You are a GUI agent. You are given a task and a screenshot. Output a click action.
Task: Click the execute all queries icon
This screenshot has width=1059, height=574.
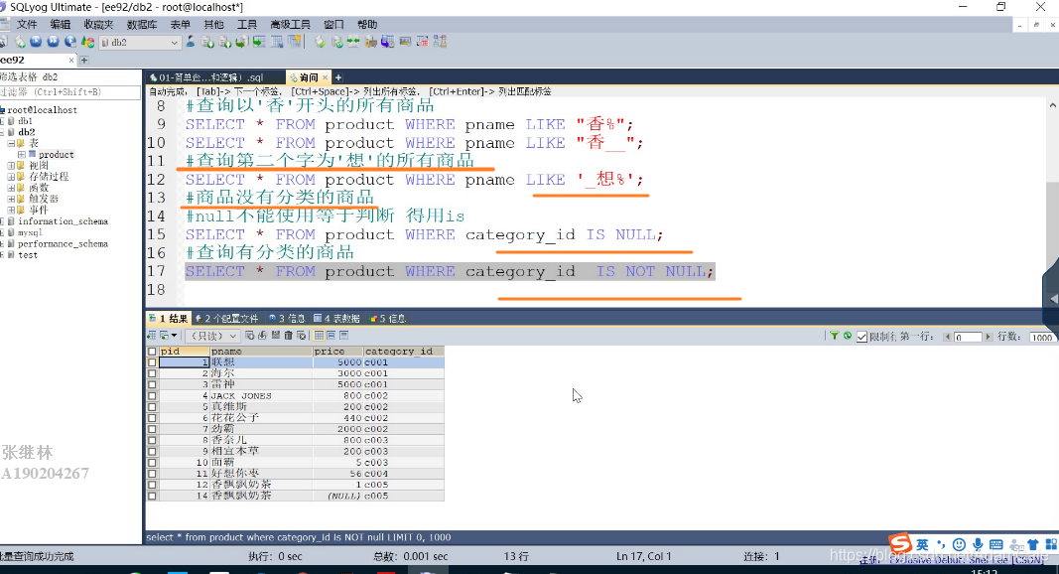click(53, 42)
